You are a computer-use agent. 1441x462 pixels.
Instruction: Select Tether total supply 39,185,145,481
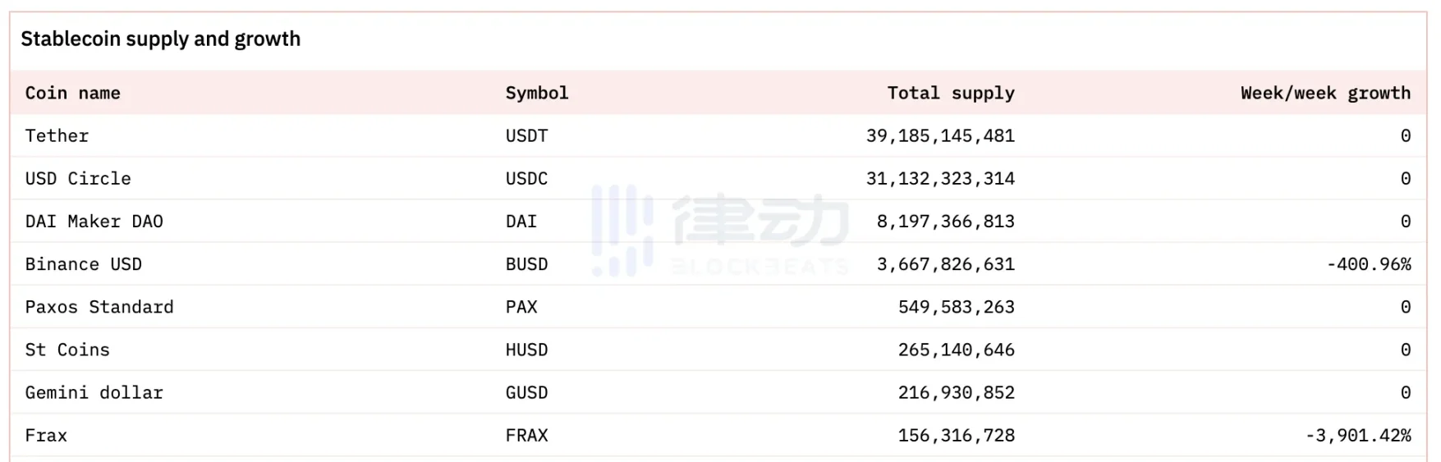coord(940,136)
